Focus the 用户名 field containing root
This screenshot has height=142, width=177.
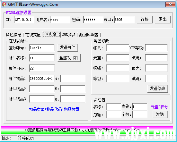[60, 20]
